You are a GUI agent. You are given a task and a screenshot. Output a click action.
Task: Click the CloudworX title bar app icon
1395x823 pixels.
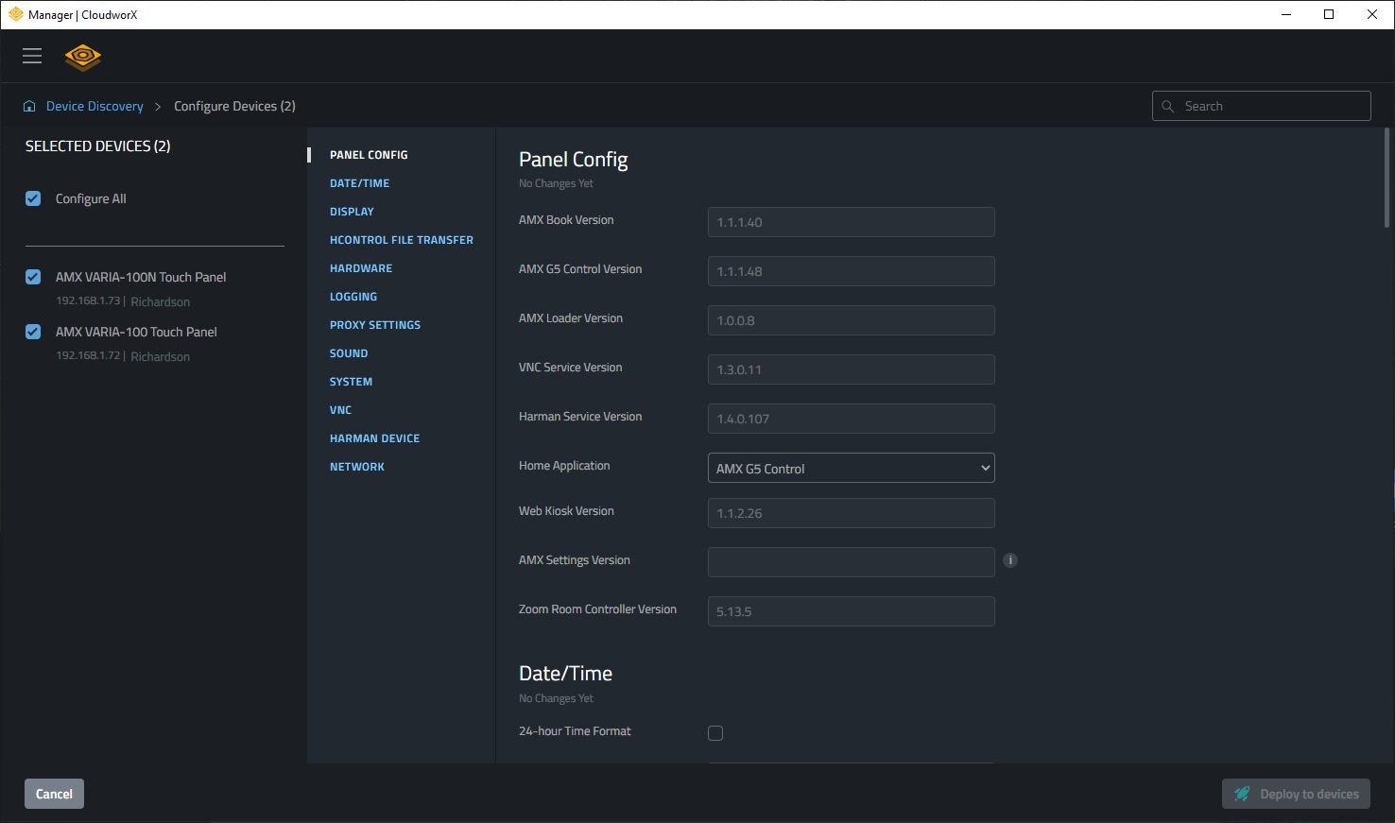[x=15, y=14]
